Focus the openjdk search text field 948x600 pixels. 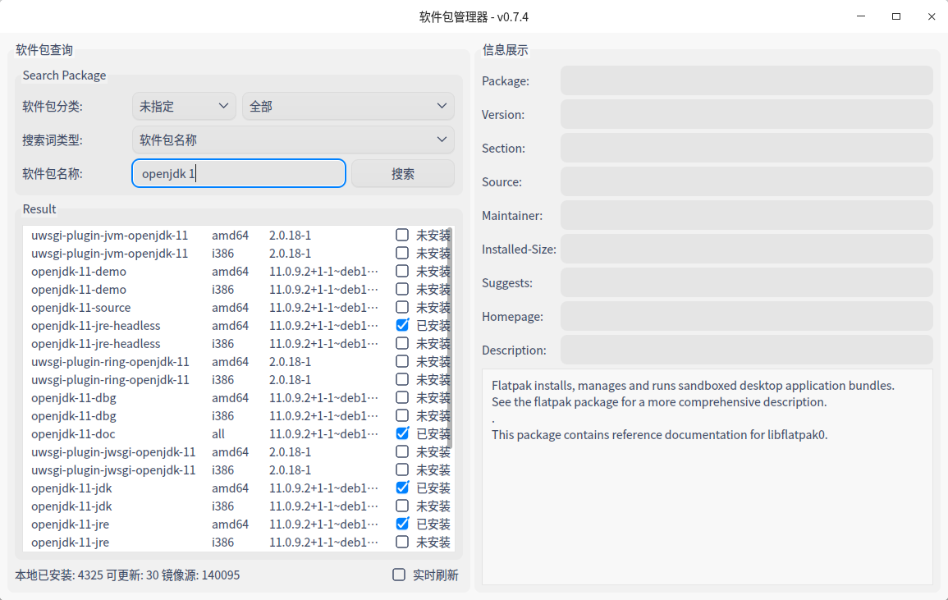coord(238,174)
